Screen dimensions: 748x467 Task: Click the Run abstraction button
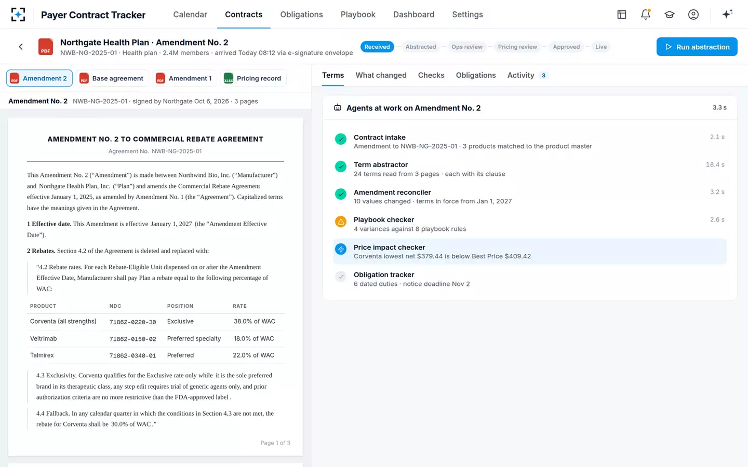[697, 47]
